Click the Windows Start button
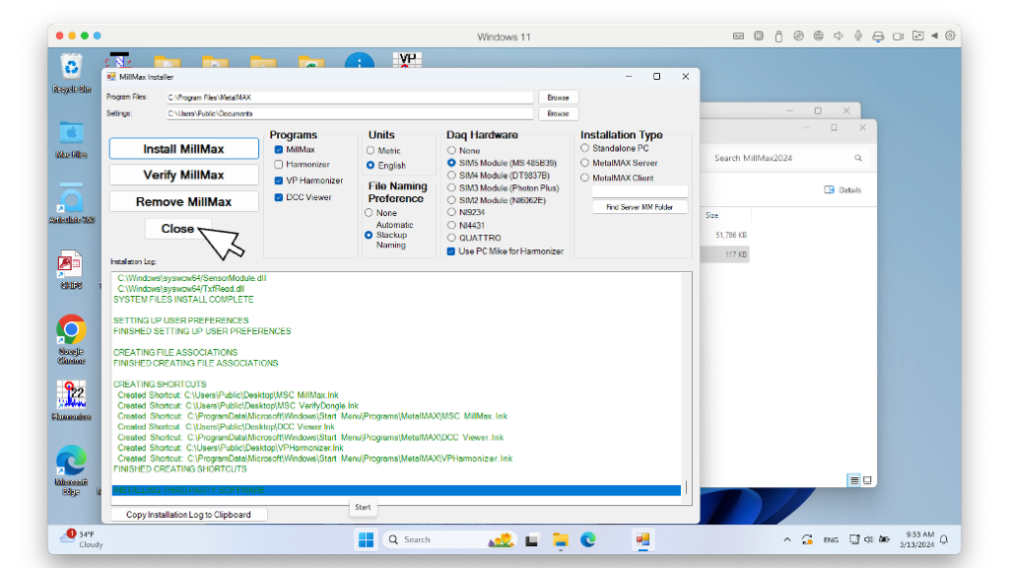 367,539
